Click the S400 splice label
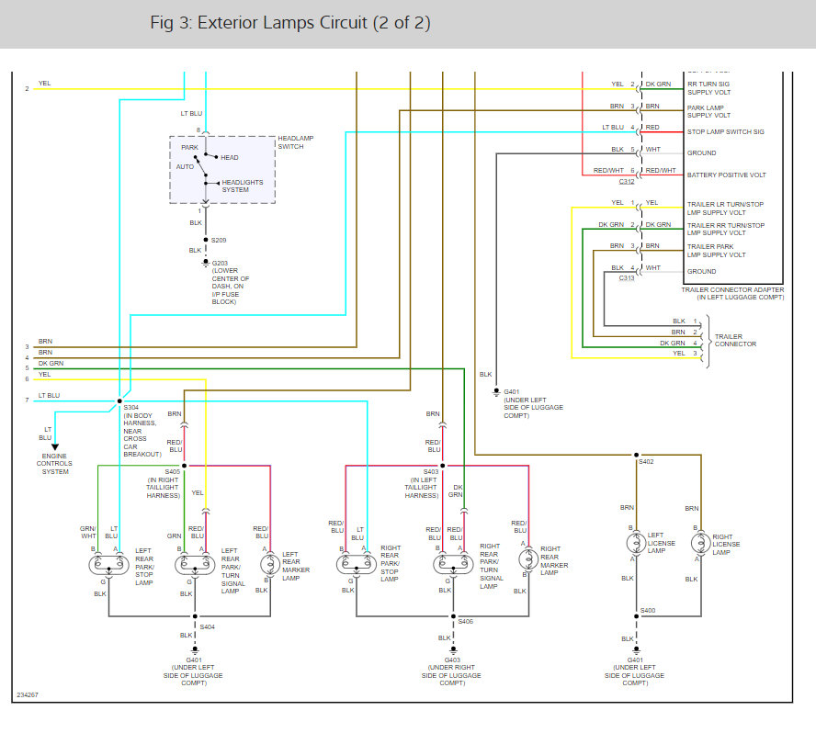Image resolution: width=816 pixels, height=733 pixels. 648,611
